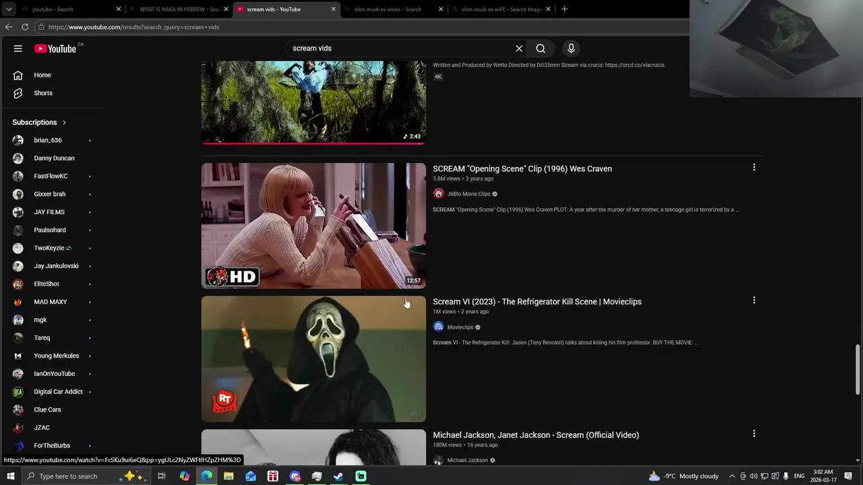863x485 pixels.
Task: Open the weather widget "-9°C Mostly cloudy"
Action: click(x=684, y=476)
